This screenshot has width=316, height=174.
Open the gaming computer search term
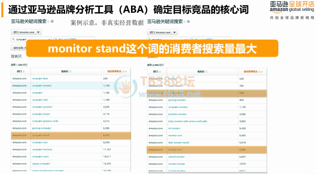[41, 128]
